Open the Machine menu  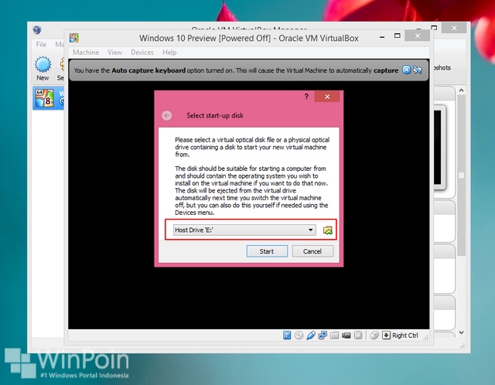pos(86,53)
